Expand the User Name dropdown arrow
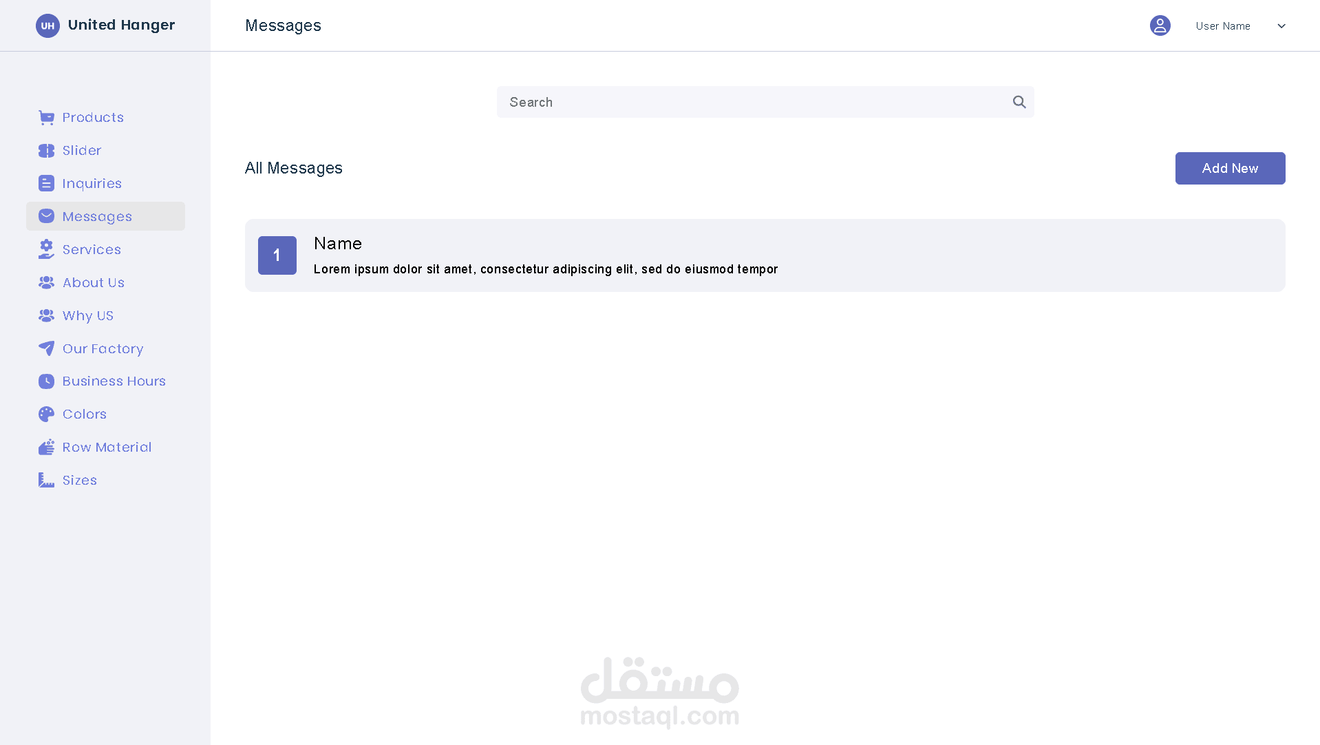The height and width of the screenshot is (745, 1320). pyautogui.click(x=1281, y=26)
